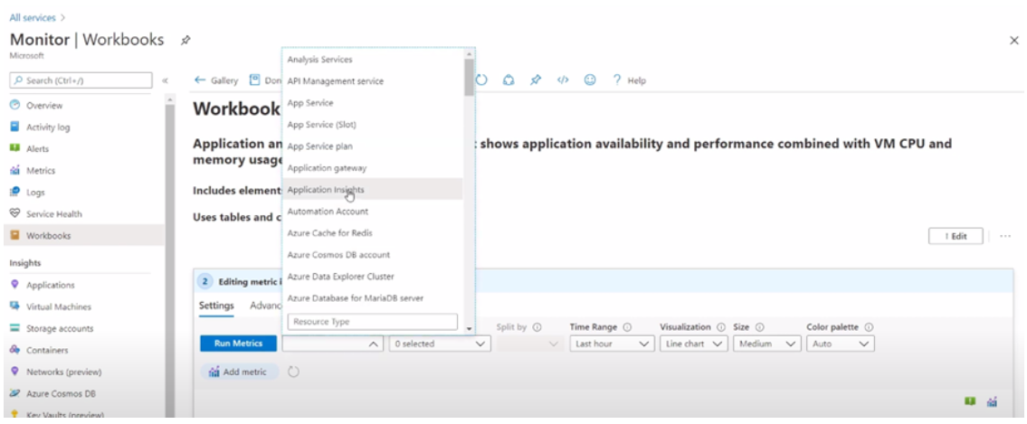The width and height of the screenshot is (1027, 424).
Task: Click the Azure Cosmos DB icon in the sidebar
Action: (x=15, y=393)
